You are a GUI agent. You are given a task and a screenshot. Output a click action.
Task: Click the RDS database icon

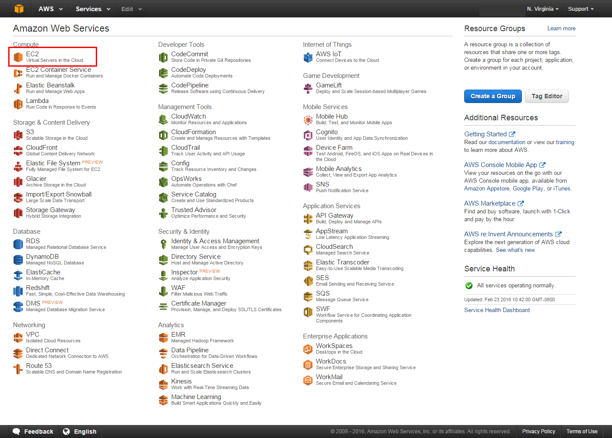tap(18, 244)
